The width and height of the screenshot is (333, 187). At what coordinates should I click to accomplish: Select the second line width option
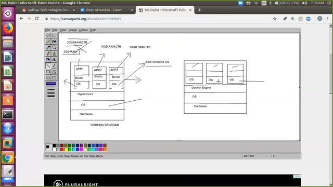[x=51, y=87]
